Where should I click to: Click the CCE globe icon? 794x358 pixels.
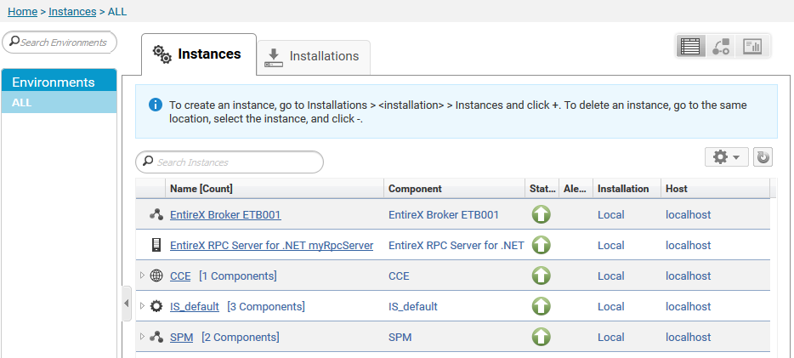click(156, 276)
